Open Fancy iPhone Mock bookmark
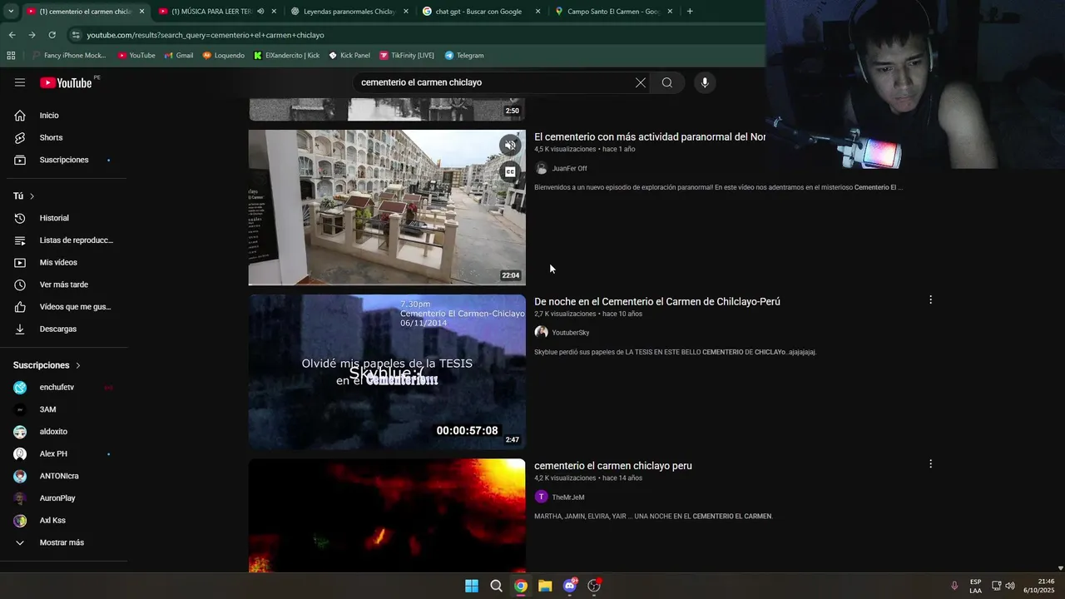 [x=69, y=56]
